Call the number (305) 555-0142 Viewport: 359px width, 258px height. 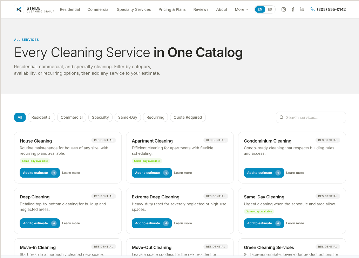(331, 9)
